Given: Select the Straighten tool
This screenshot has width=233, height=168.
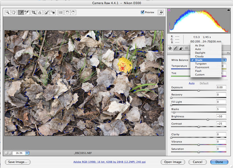Looking at the screenshot, I should 40,12.
